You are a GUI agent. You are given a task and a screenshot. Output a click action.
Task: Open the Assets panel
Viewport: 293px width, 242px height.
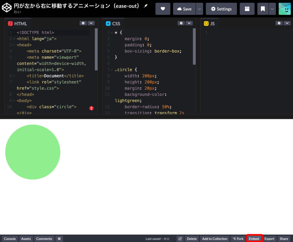tap(26, 239)
